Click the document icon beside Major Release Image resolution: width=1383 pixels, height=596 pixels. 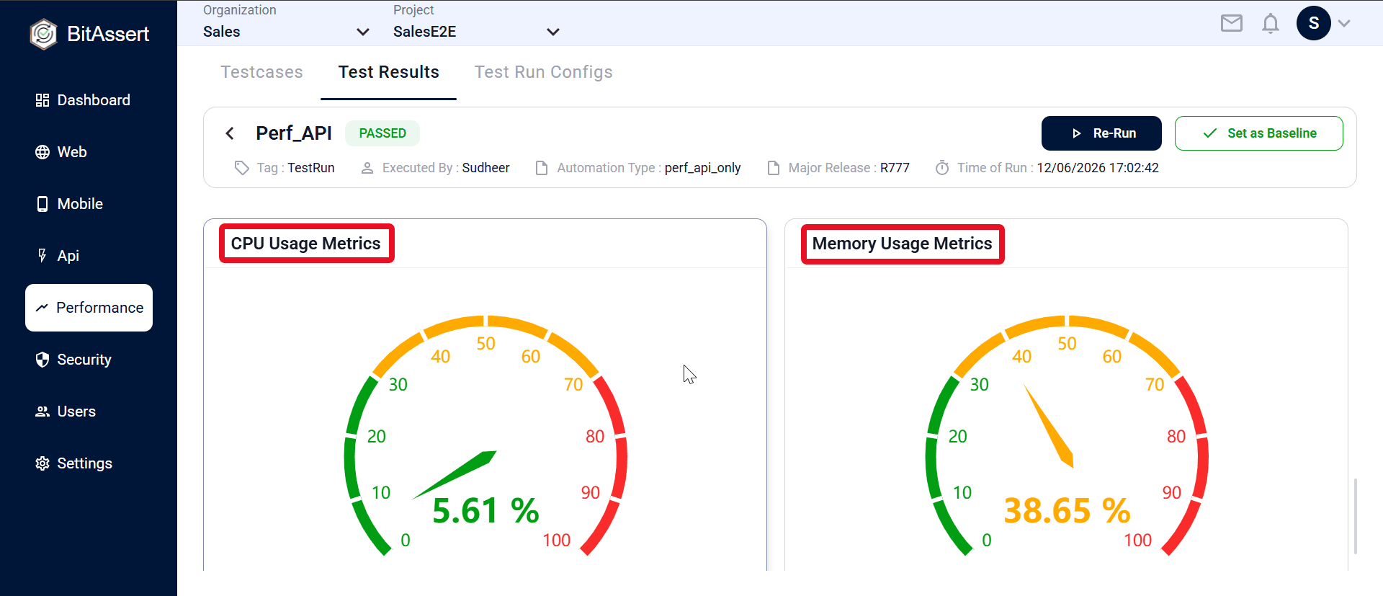point(774,168)
